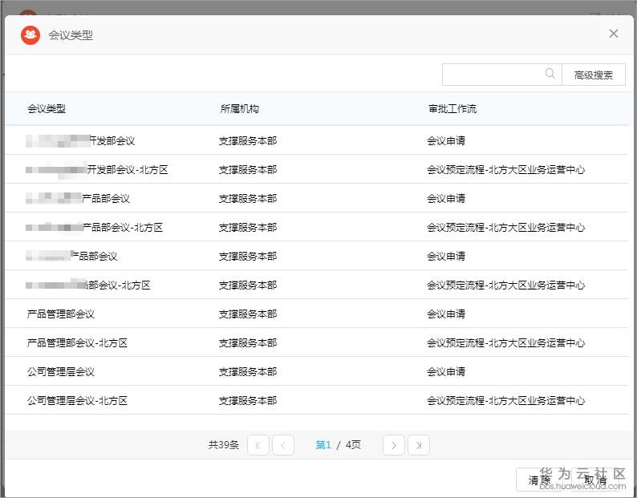Image resolution: width=637 pixels, height=498 pixels.
Task: Click the search magnifier icon
Action: [550, 74]
